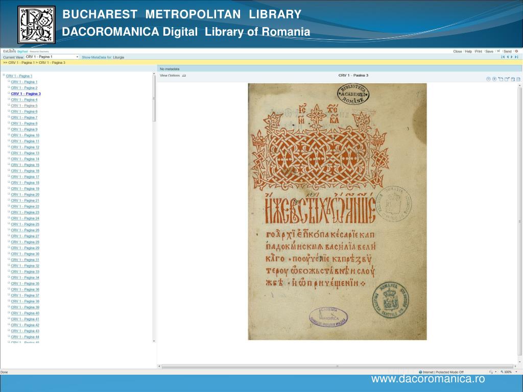This screenshot has height=392, width=523.
Task: Click the tree panel vertical scrollbar thumb
Action: click(x=154, y=99)
